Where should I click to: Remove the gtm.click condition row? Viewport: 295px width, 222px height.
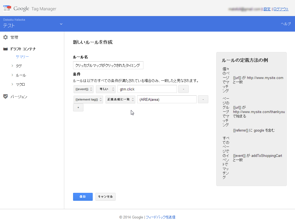click(183, 89)
